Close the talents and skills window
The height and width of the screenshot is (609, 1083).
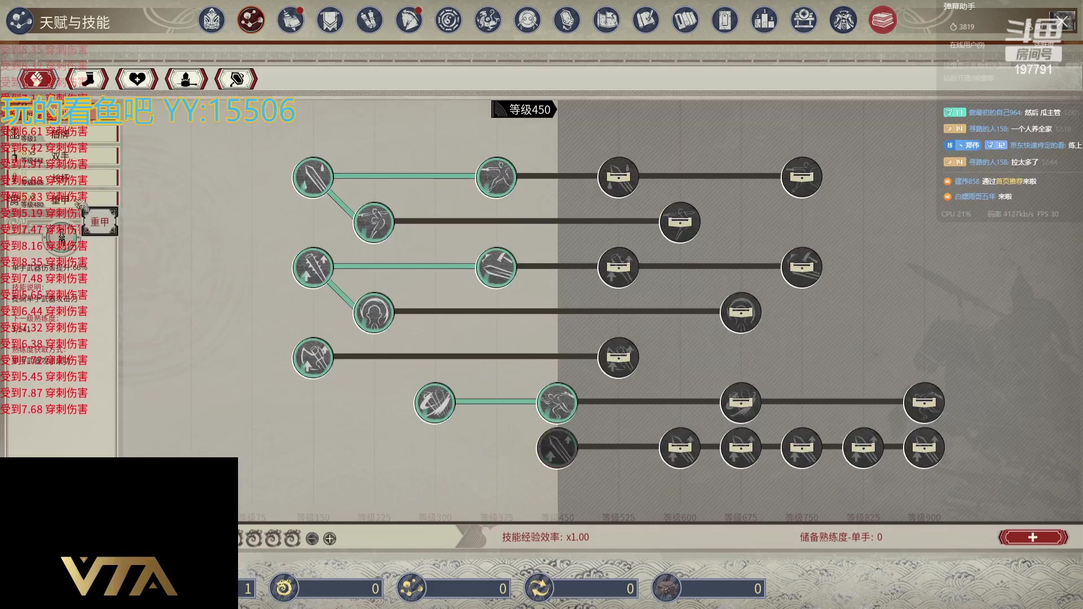1062,22
